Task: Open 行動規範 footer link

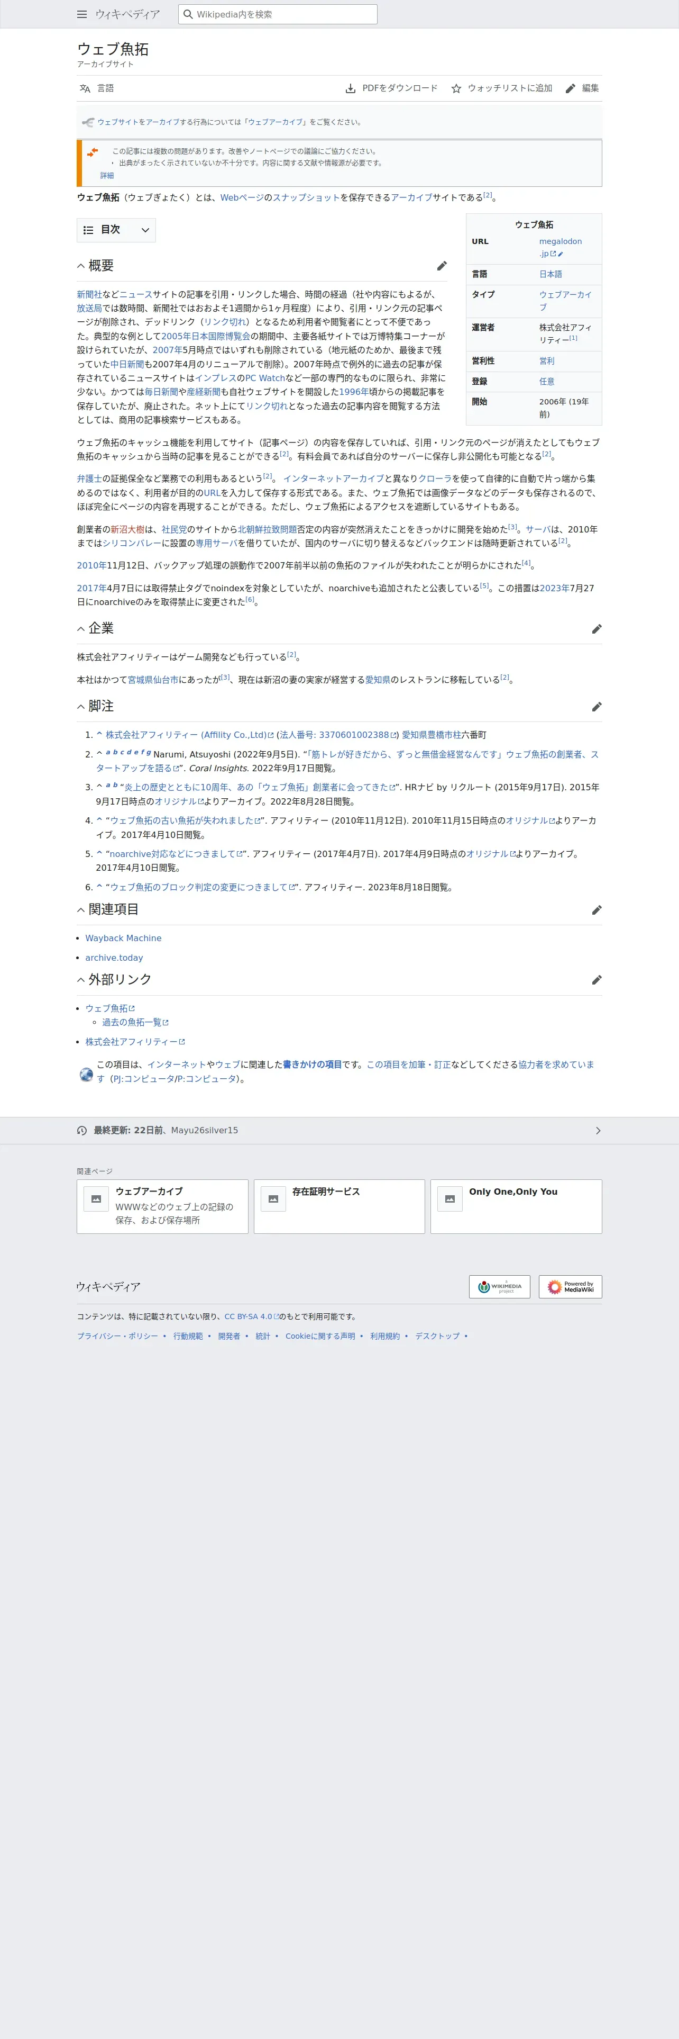Action: pyautogui.click(x=188, y=1336)
